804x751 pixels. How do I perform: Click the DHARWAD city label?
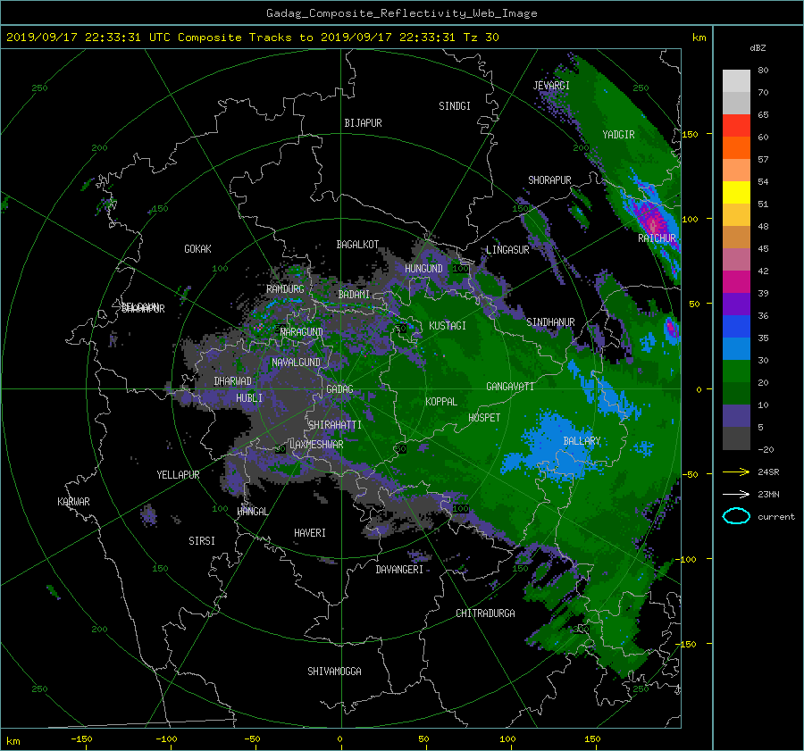pyautogui.click(x=233, y=381)
